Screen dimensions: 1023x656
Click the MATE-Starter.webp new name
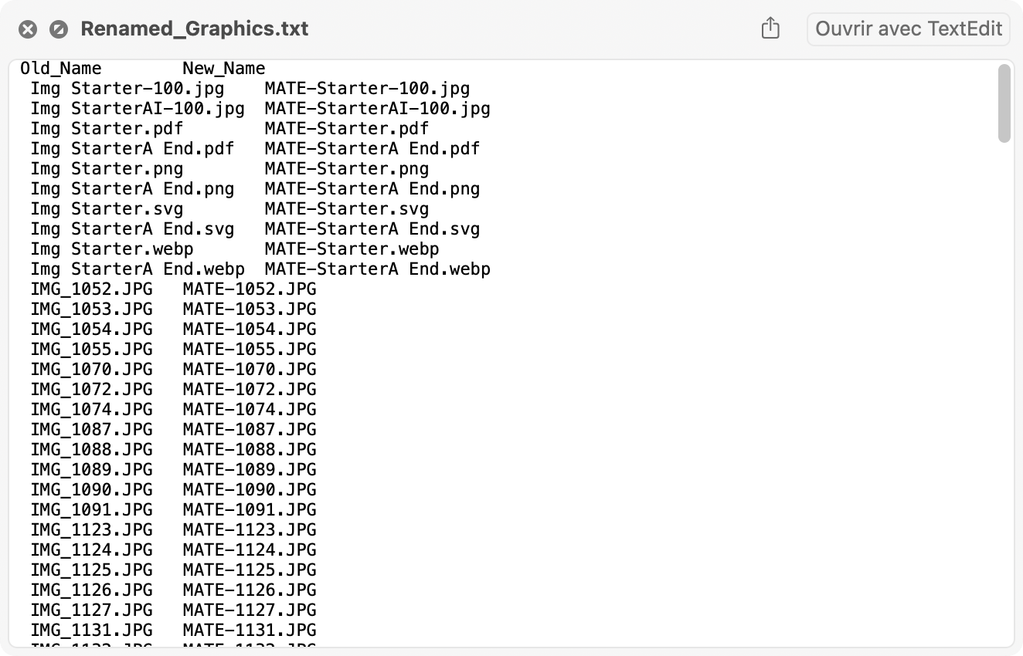point(352,249)
